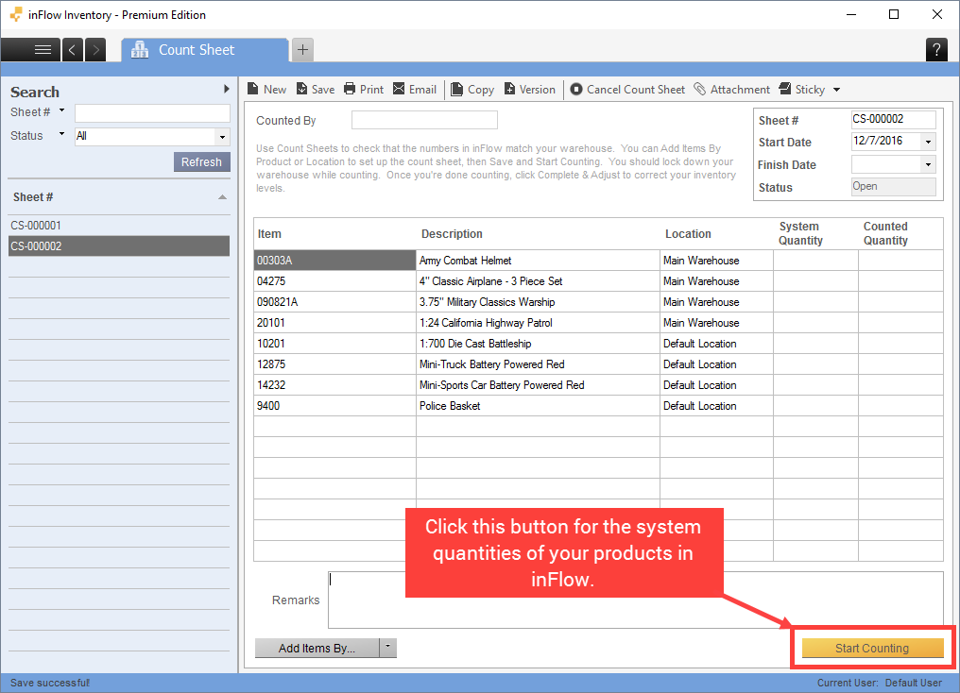Click the Counted By input field
The image size is (960, 693).
[424, 120]
